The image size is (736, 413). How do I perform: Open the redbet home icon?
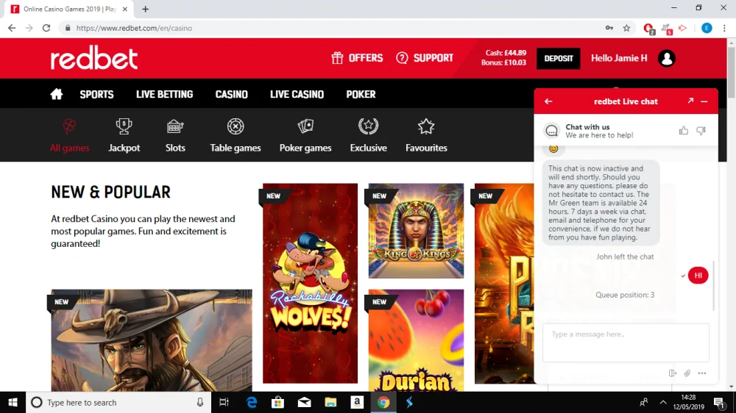[x=57, y=94]
